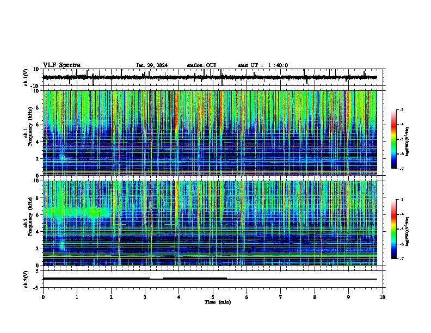Click the ch.2 log(PSD) color bar

pos(394,229)
